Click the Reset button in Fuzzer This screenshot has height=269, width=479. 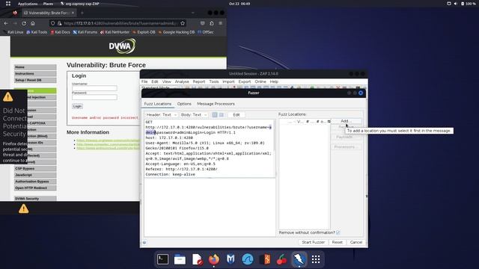(x=338, y=242)
